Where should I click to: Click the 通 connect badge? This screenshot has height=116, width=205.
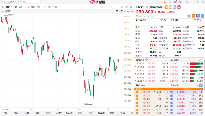175,7
